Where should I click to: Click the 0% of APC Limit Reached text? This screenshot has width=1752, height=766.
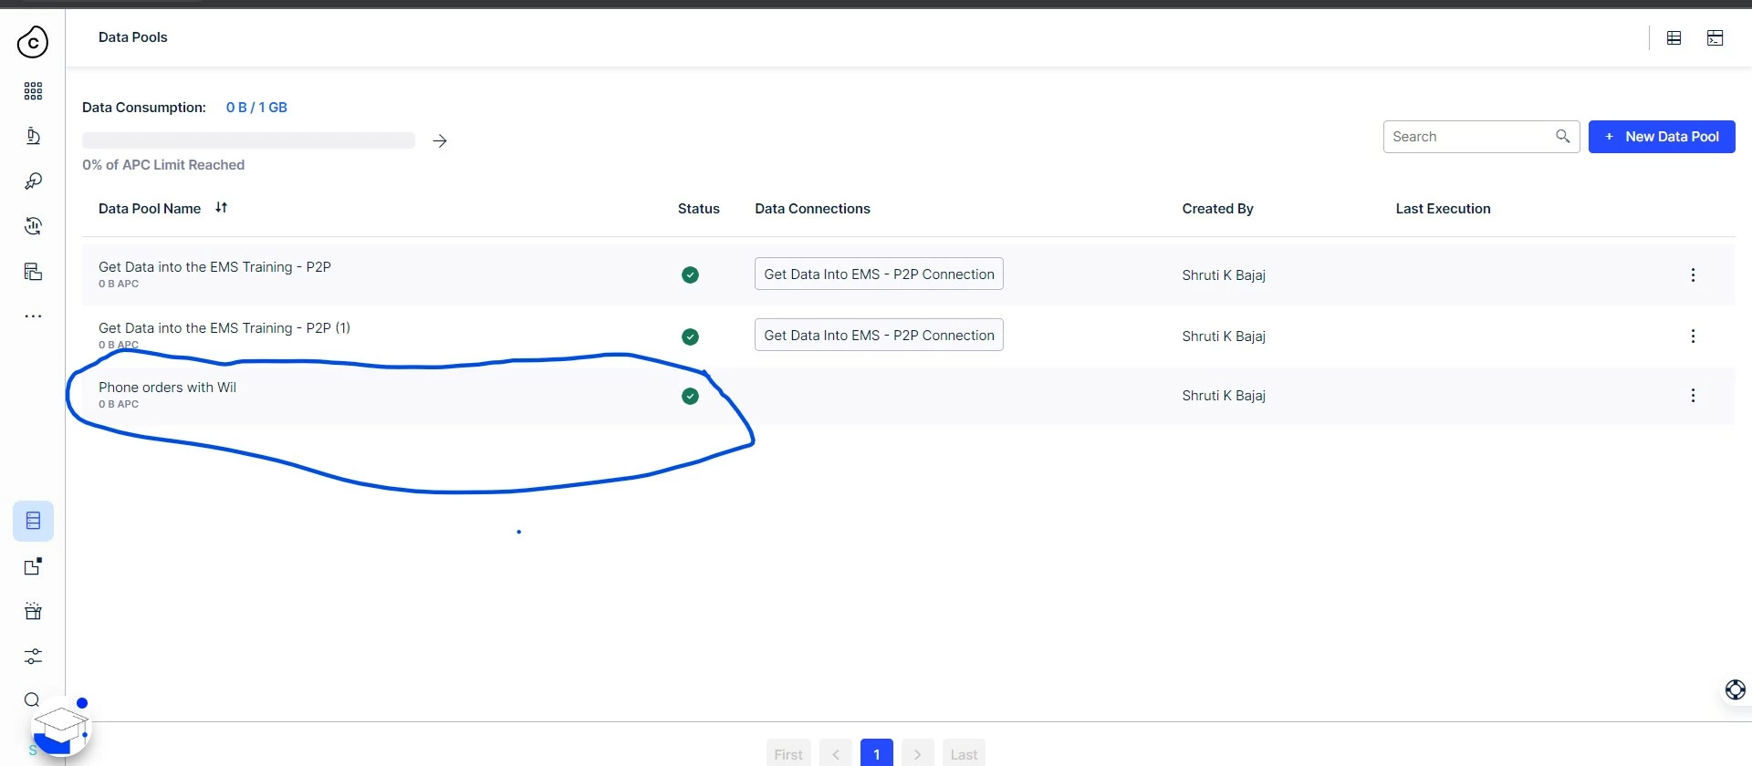[x=163, y=165]
